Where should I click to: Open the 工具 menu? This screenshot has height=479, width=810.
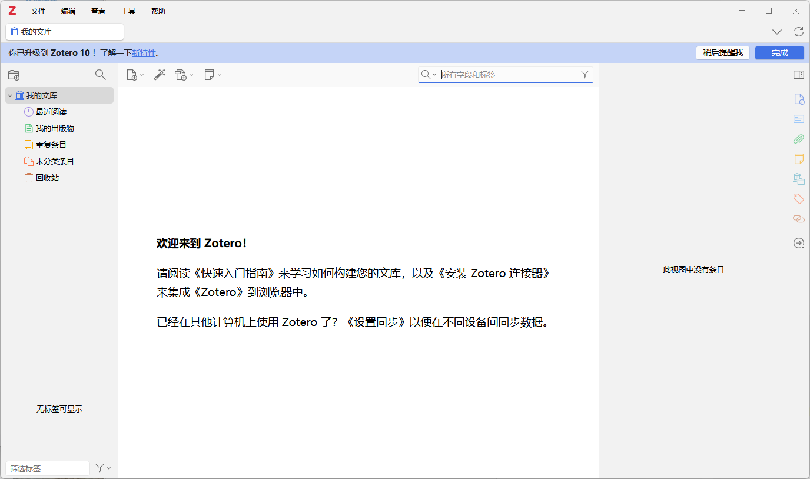coord(128,11)
